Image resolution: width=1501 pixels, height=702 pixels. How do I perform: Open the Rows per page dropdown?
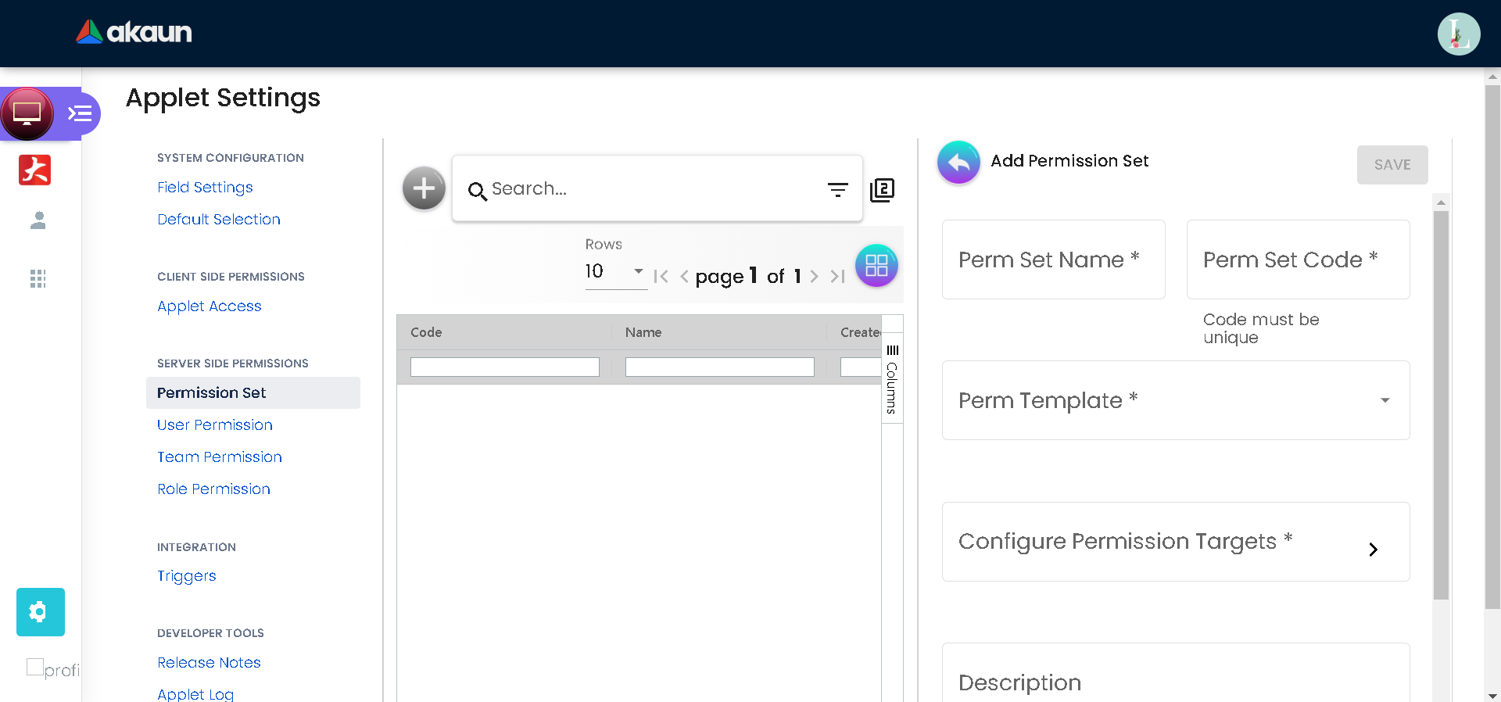coord(616,271)
